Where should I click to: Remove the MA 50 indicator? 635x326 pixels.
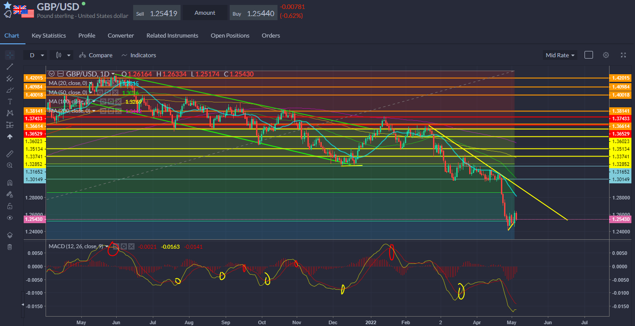[115, 93]
